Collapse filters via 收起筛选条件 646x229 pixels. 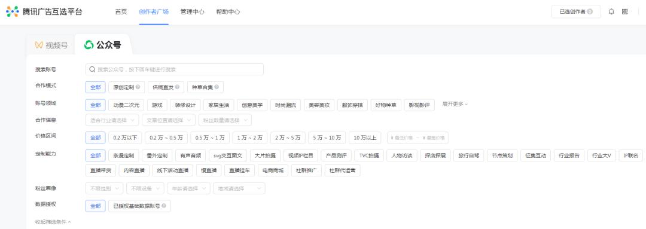pyautogui.click(x=53, y=222)
